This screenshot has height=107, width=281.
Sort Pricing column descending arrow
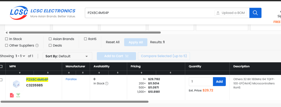[170, 73]
